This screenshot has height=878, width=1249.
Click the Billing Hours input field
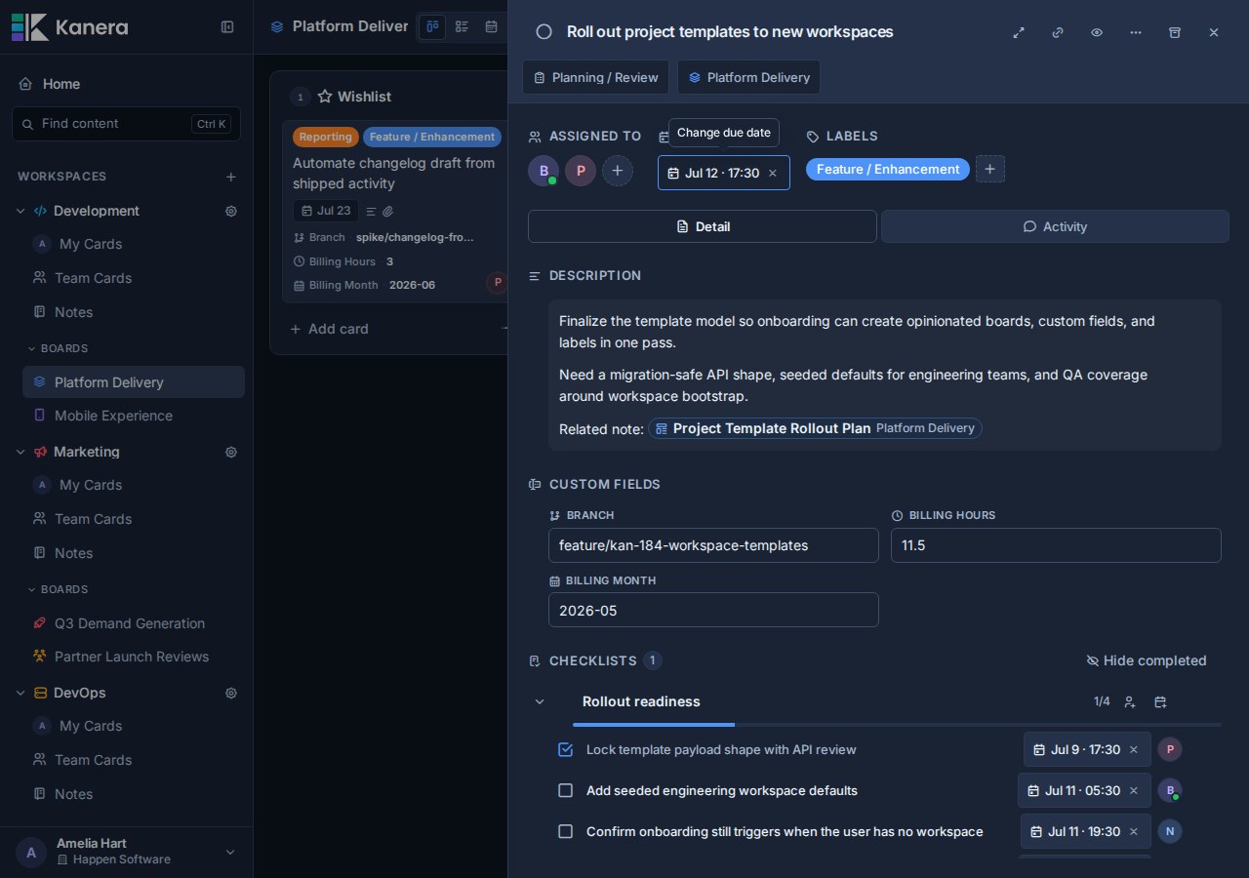click(1056, 545)
